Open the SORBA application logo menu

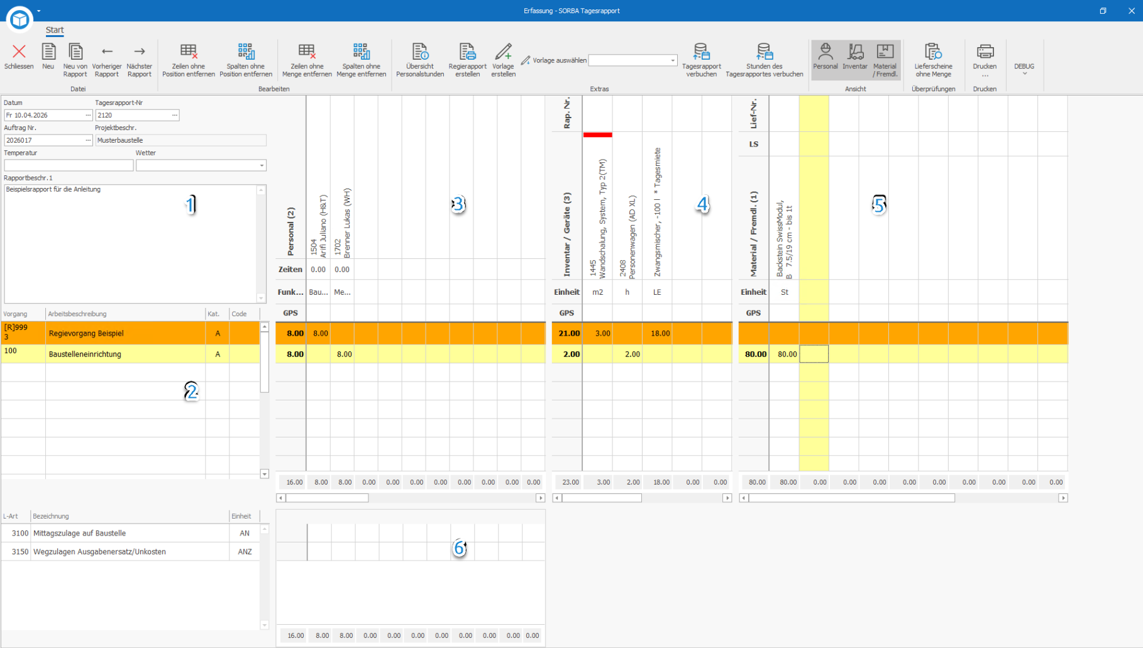pos(19,19)
